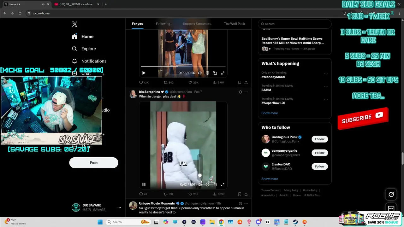404x227 pixels.
Task: Open Grok explain on Iris Seraphina post
Action: tap(240, 92)
